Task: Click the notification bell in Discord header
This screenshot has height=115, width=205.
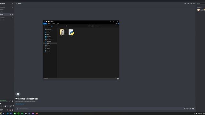Action: pos(188,4)
